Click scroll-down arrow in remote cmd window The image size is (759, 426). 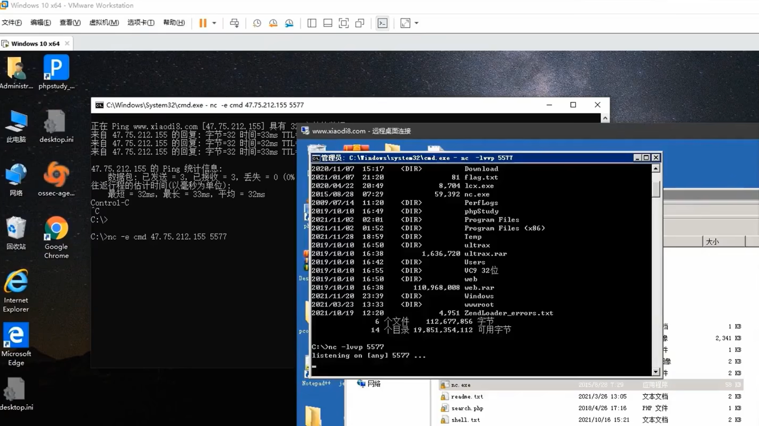(x=656, y=371)
